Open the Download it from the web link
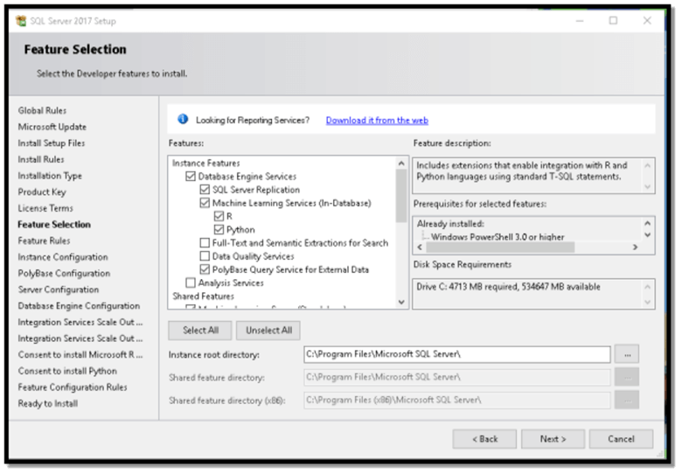This screenshot has height=474, width=682. [377, 121]
